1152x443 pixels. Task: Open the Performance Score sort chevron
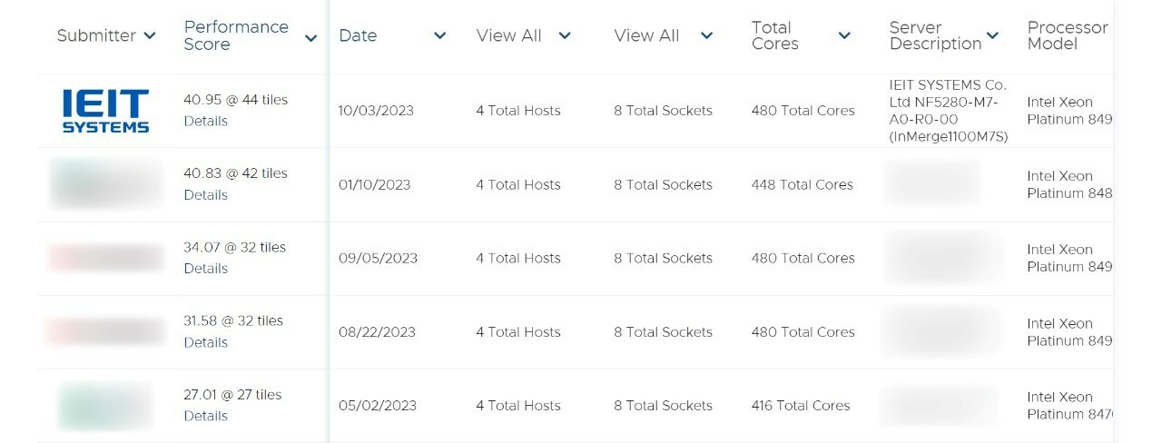(311, 38)
